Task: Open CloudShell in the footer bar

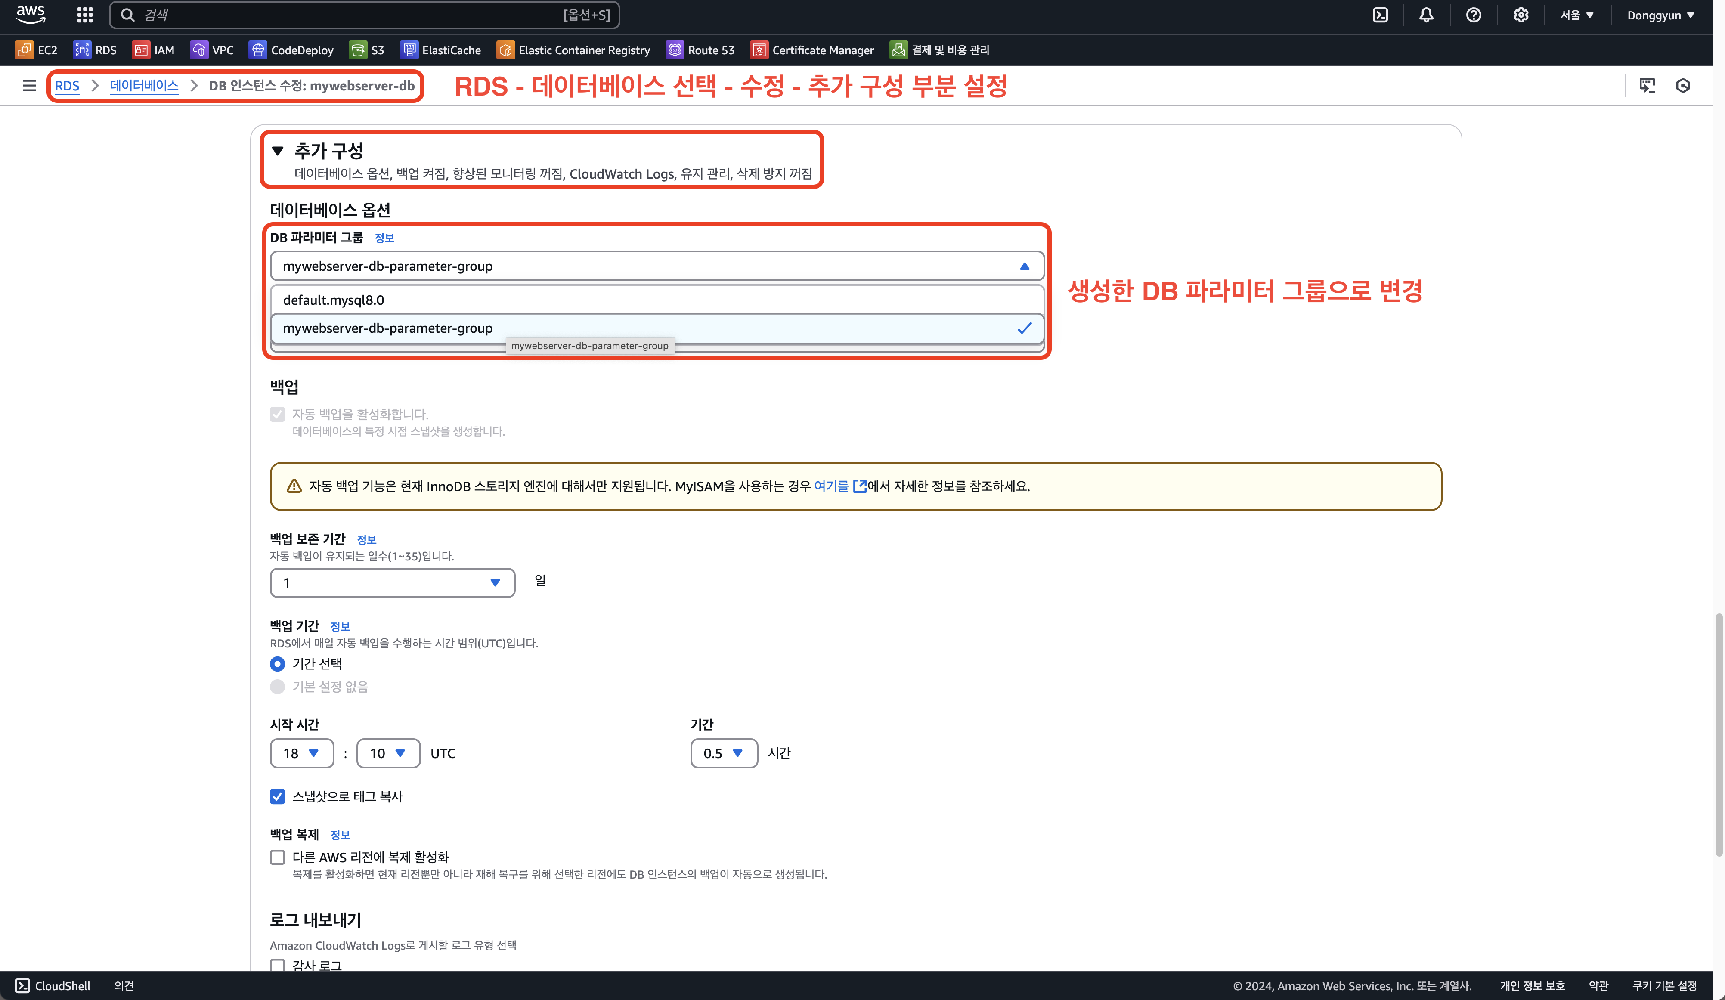Action: pos(53,986)
